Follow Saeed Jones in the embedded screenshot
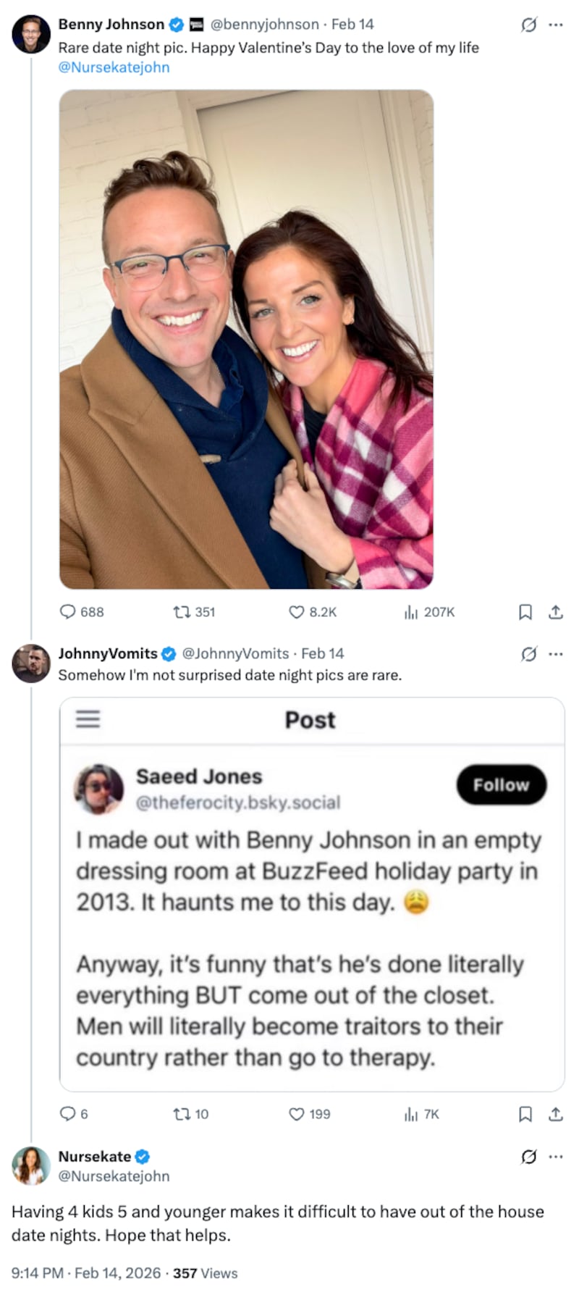This screenshot has width=579, height=1290. pos(502,784)
